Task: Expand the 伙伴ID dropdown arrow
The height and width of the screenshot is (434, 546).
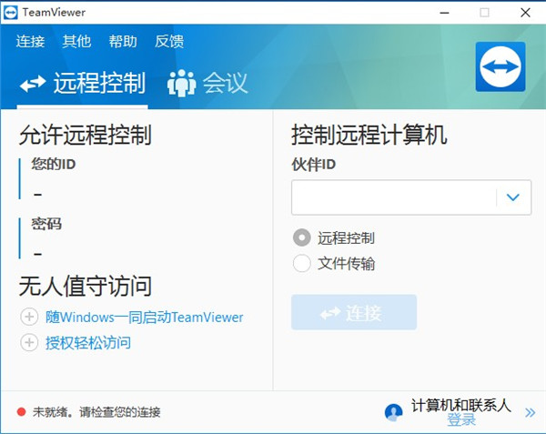Action: click(x=513, y=197)
